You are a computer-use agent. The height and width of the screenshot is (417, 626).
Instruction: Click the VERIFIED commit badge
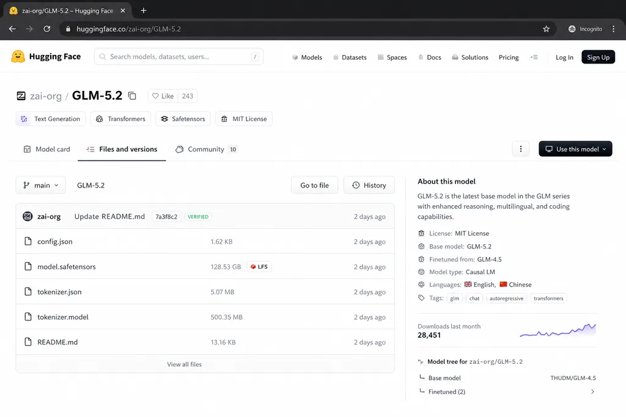(198, 217)
